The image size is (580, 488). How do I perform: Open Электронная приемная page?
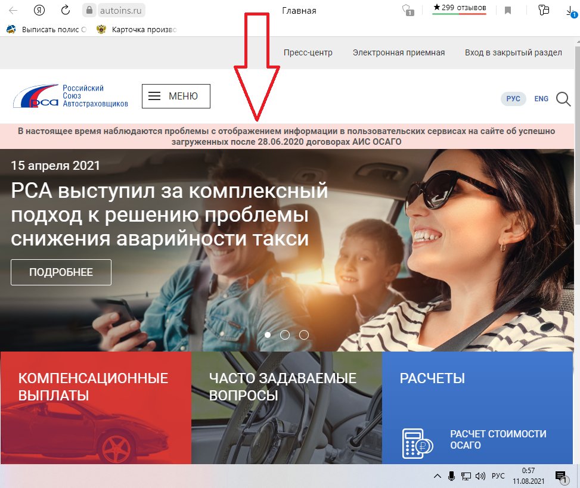pyautogui.click(x=399, y=52)
